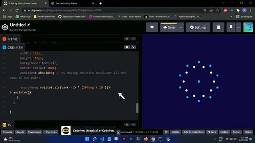Change the editor view layout
Image resolution: width=255 pixels, height=143 pixels.
click(x=218, y=27)
